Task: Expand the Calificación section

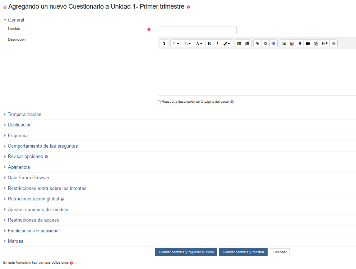Action: click(20, 125)
